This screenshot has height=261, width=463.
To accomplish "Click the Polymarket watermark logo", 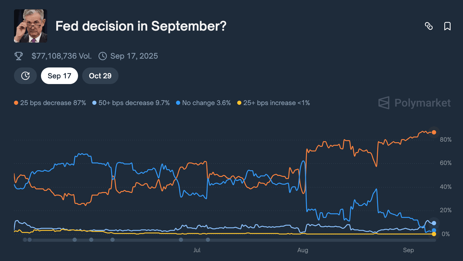I will coord(415,103).
